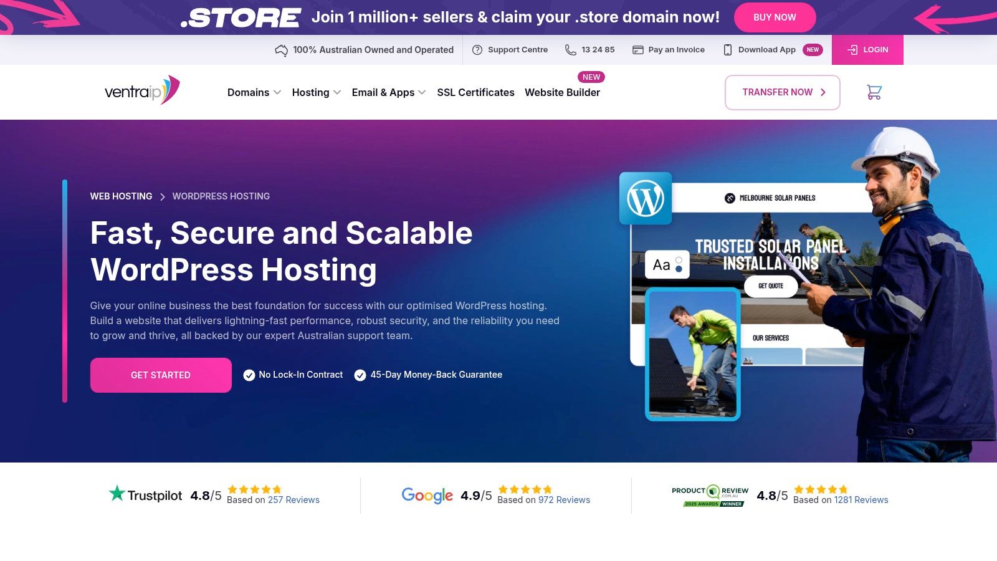Click the WordPress logo icon in hero image
The width and height of the screenshot is (997, 561).
[x=645, y=198]
